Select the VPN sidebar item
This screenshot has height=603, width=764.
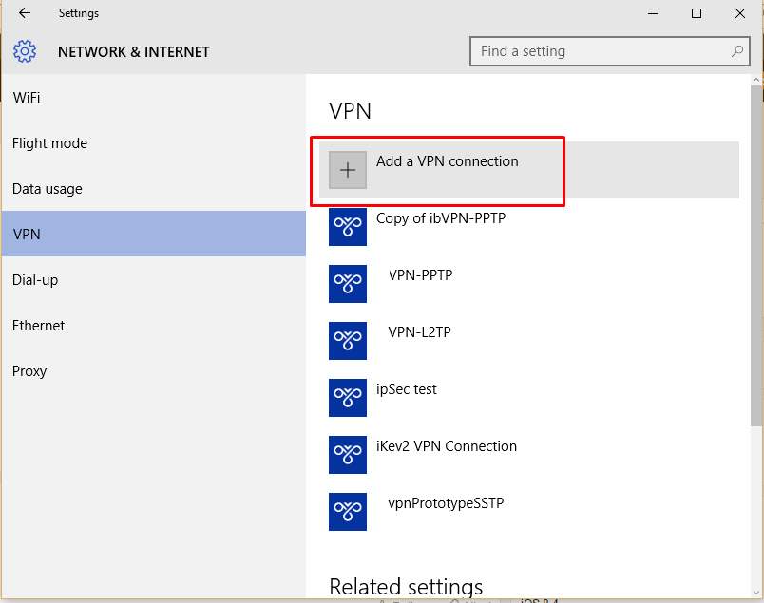click(x=154, y=234)
